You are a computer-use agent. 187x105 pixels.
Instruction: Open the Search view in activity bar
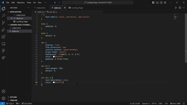click(4, 15)
